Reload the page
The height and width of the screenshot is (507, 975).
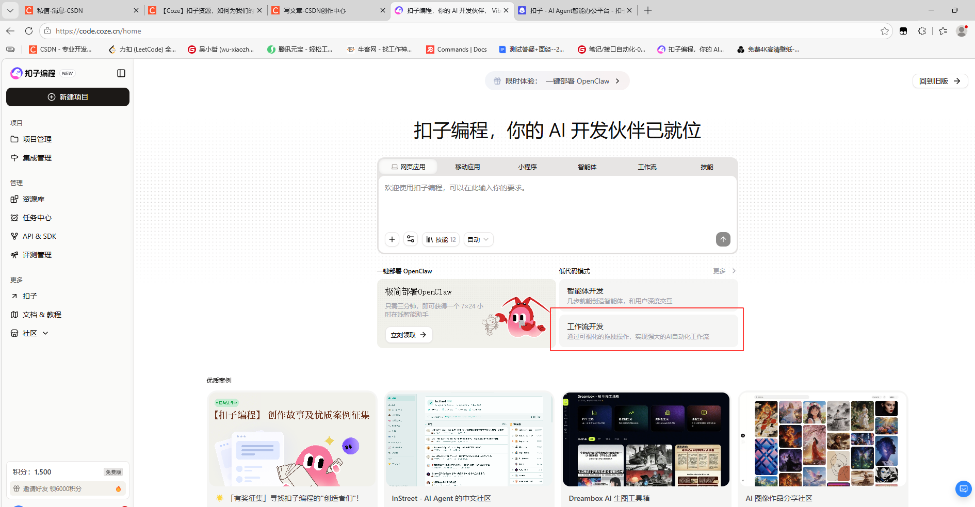coord(29,31)
